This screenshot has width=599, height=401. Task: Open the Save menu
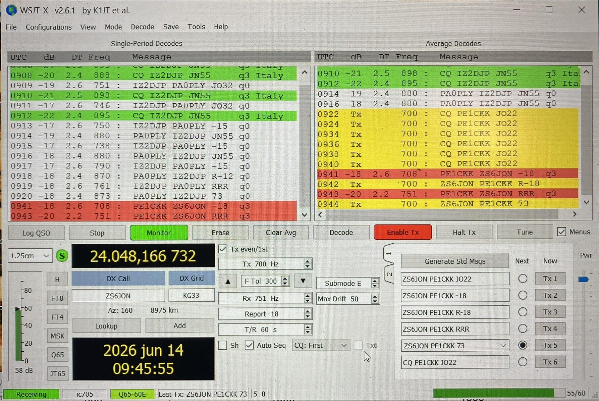tap(171, 27)
